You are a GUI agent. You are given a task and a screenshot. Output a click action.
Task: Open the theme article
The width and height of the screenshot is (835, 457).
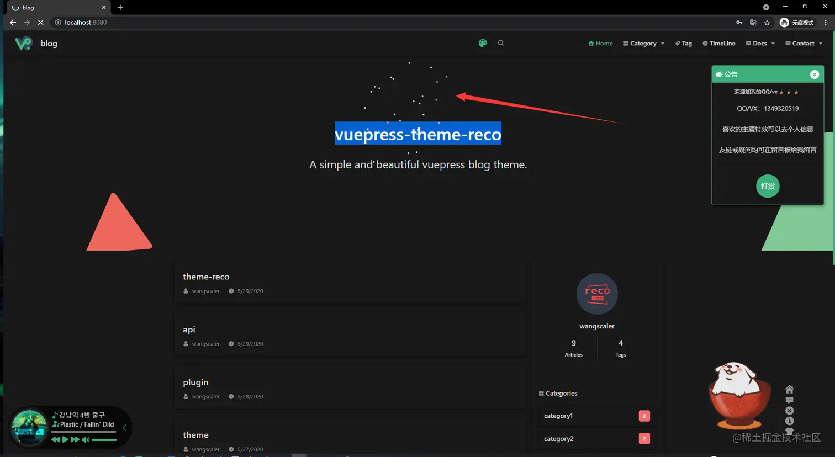tap(195, 435)
